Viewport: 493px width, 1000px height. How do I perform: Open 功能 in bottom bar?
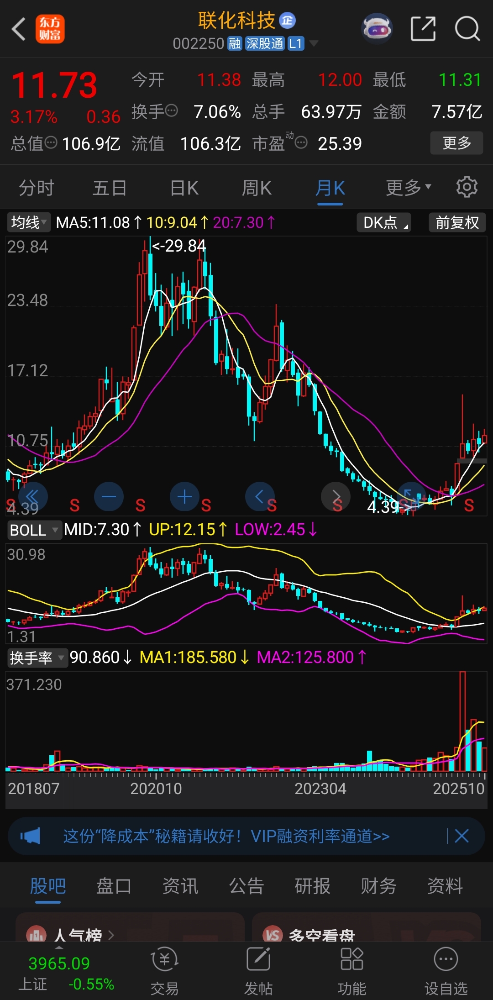point(352,971)
